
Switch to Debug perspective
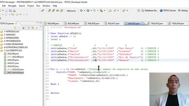tap(183, 11)
